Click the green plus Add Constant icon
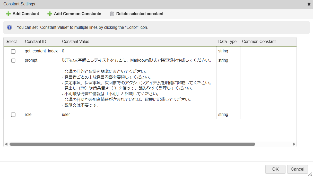The height and width of the screenshot is (177, 313). pyautogui.click(x=8, y=14)
